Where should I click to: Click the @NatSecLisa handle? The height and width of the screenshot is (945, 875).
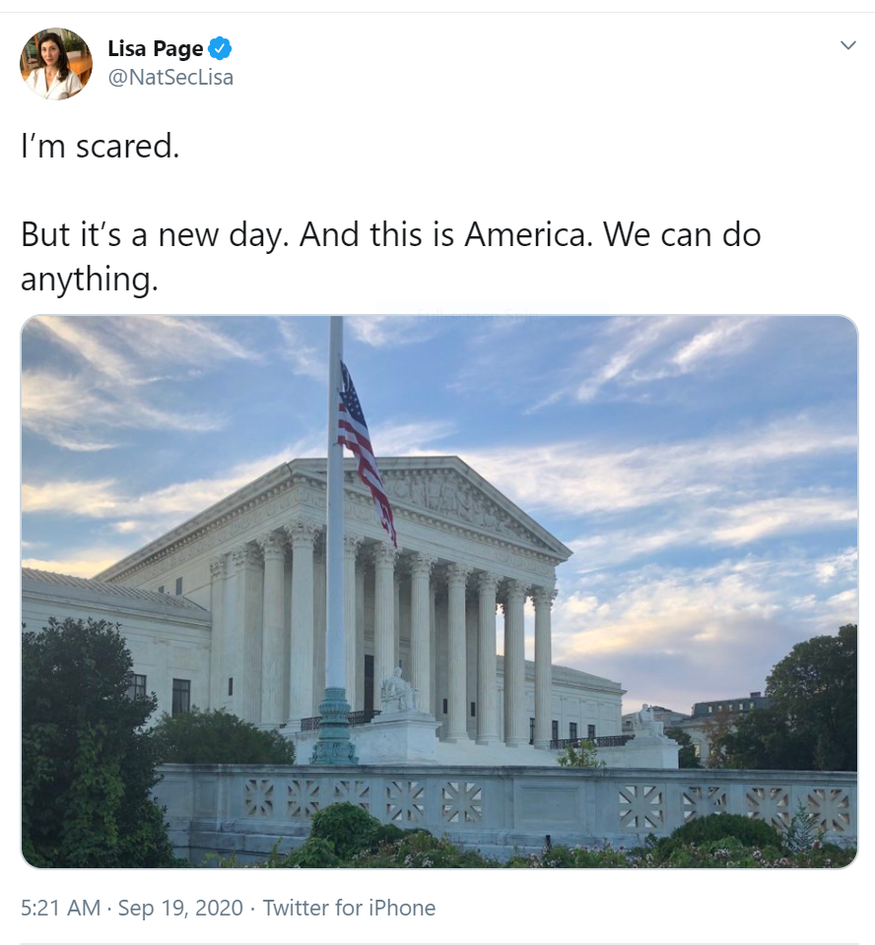pyautogui.click(x=170, y=77)
